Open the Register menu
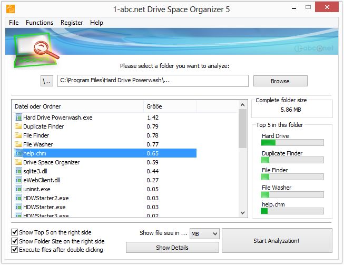Viewport: 344px width, 265px height. point(72,23)
